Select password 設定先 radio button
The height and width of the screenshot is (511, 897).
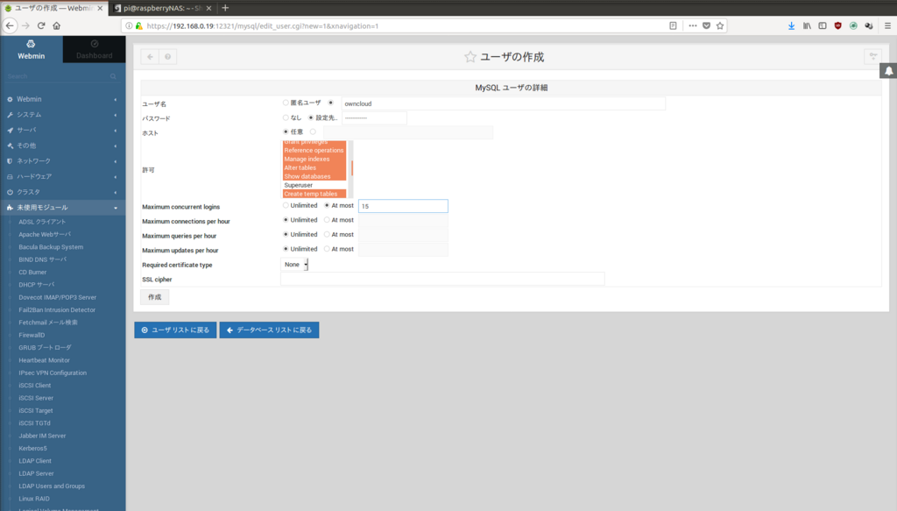click(311, 117)
